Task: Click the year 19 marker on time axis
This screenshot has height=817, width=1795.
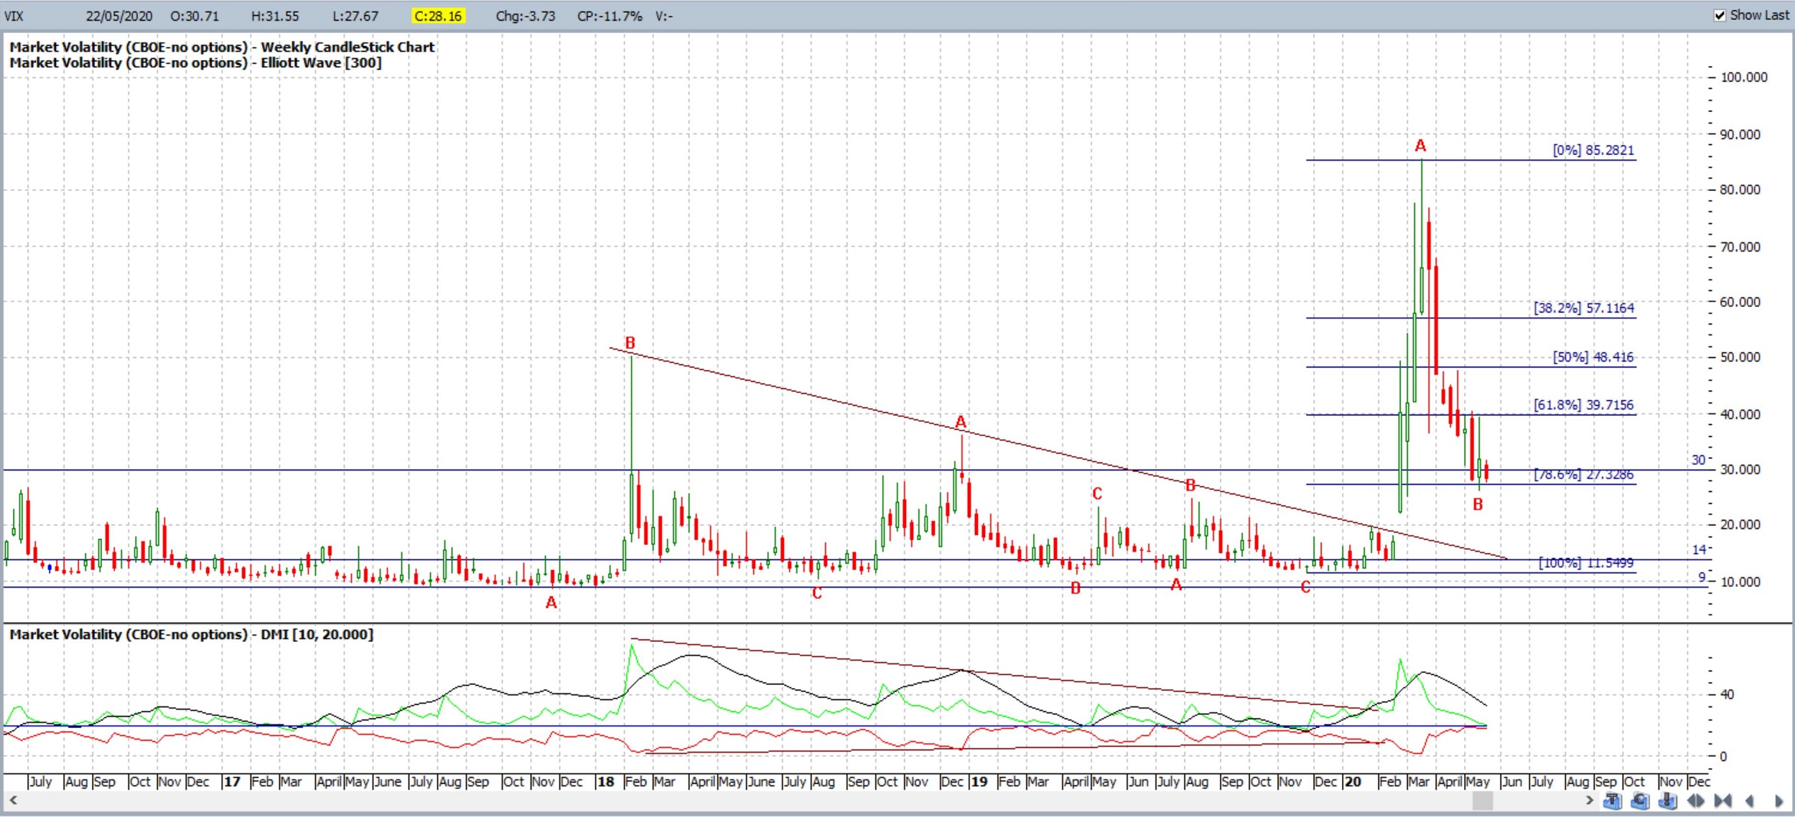Action: click(979, 781)
